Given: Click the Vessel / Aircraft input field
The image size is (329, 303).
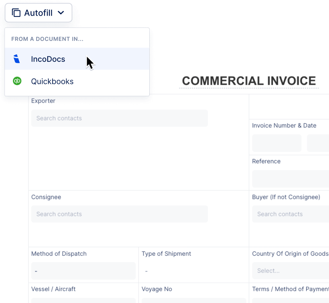Looking at the screenshot, I should (83, 300).
